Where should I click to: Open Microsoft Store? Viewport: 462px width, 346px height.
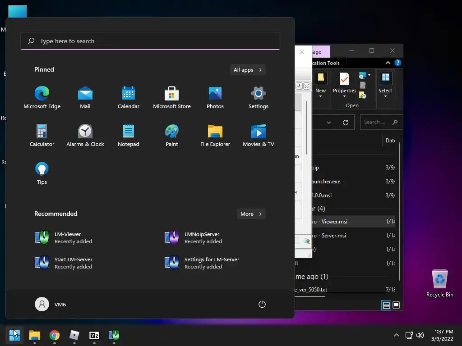[x=172, y=98]
